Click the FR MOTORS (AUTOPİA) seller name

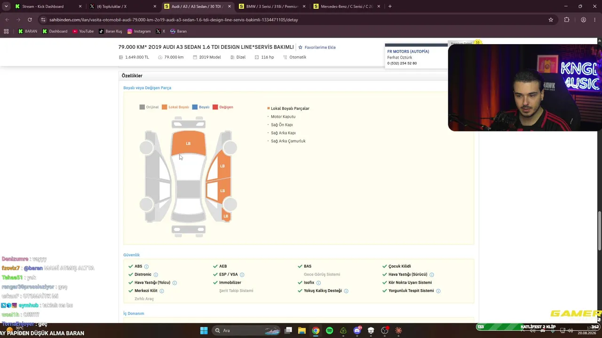coord(408,51)
